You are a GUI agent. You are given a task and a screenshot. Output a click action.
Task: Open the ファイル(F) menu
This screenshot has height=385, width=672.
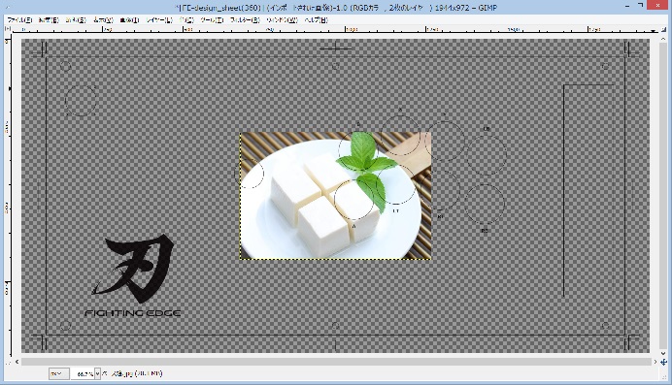pos(19,20)
